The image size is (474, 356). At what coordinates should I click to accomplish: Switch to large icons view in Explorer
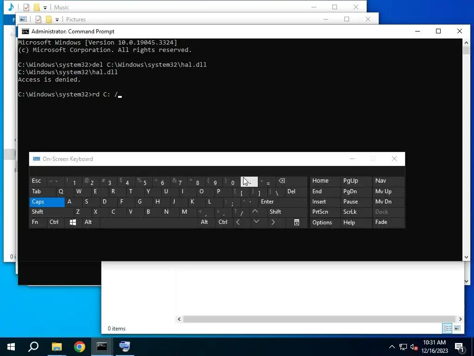point(457,328)
